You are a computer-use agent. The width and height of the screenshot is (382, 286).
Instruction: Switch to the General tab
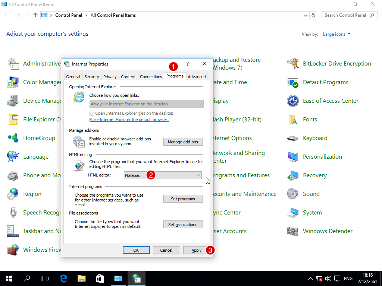[x=73, y=77]
